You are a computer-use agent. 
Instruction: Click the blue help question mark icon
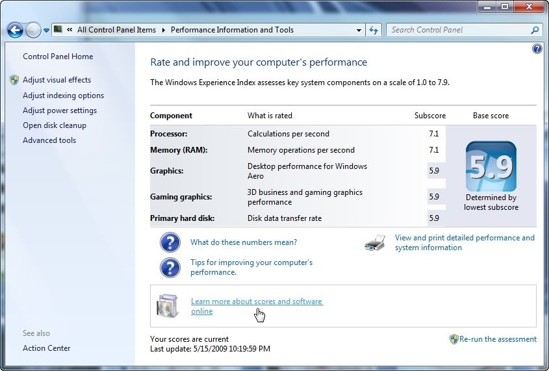click(537, 49)
